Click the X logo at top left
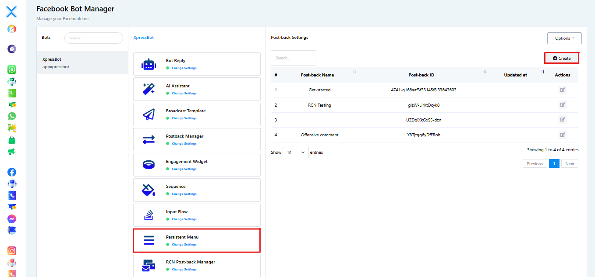 point(12,12)
